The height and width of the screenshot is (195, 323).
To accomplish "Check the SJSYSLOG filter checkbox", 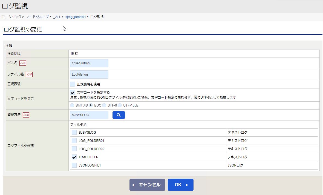I will tap(74, 132).
